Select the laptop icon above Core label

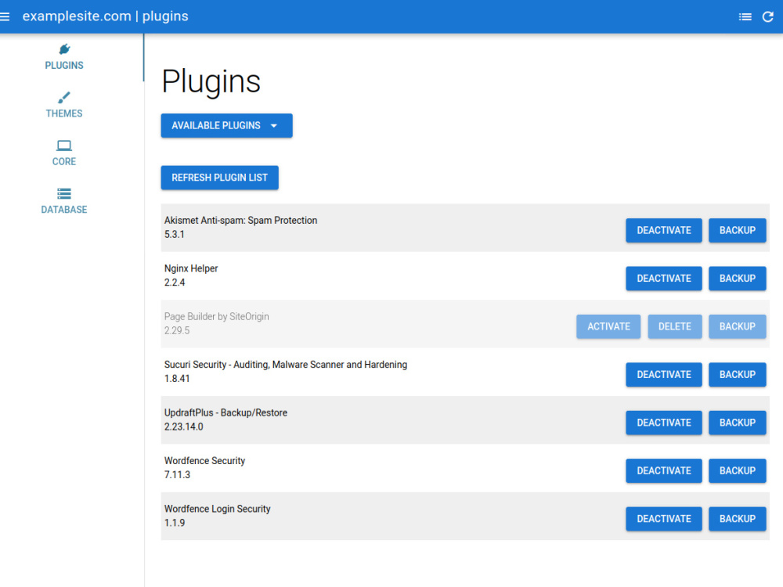coord(64,146)
